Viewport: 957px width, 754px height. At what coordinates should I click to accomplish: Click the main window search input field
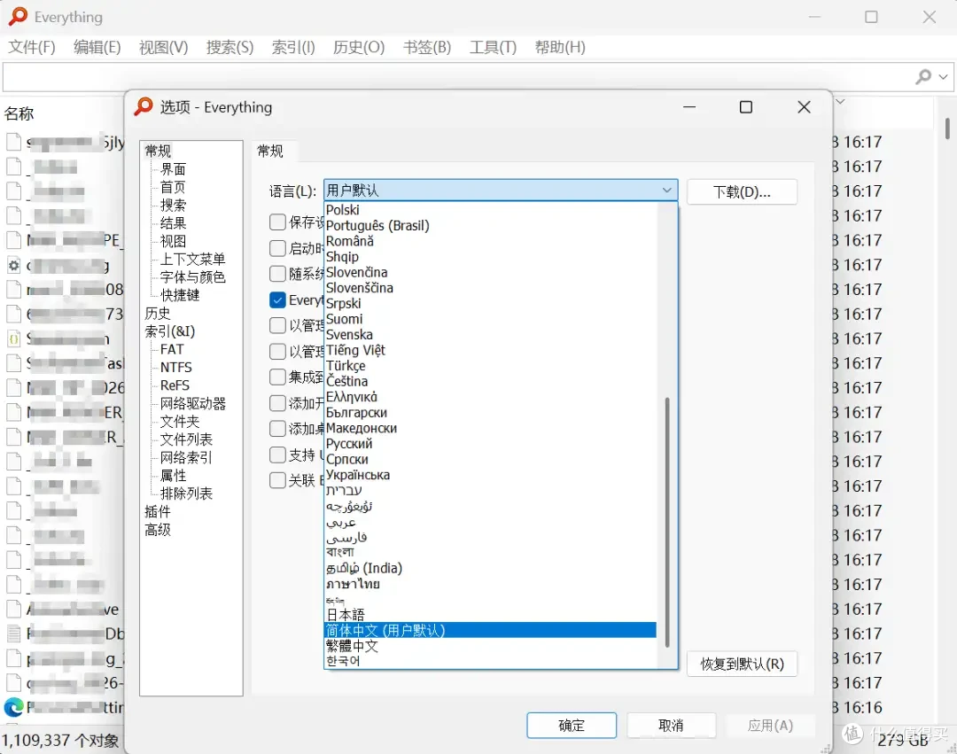click(x=458, y=77)
